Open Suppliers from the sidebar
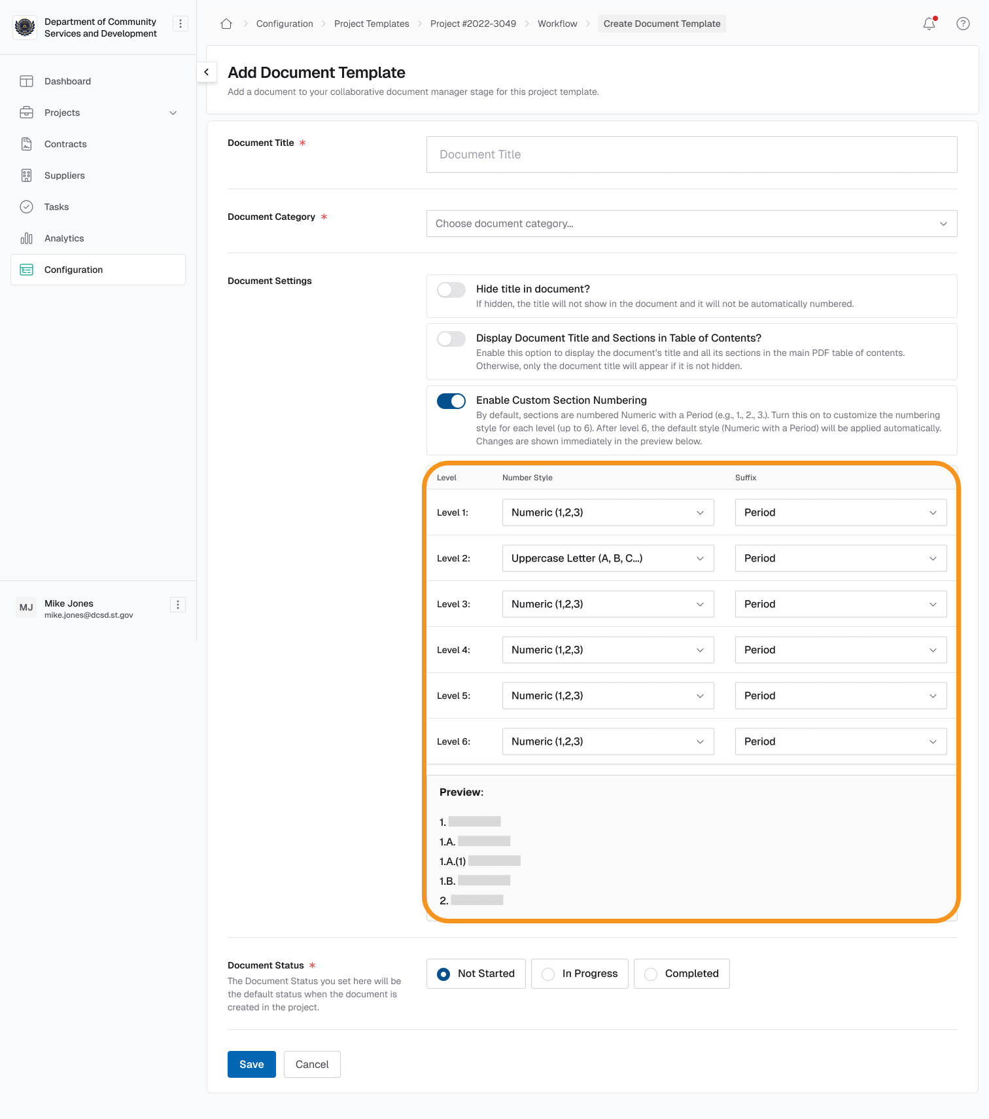This screenshot has width=989, height=1119. tap(65, 175)
